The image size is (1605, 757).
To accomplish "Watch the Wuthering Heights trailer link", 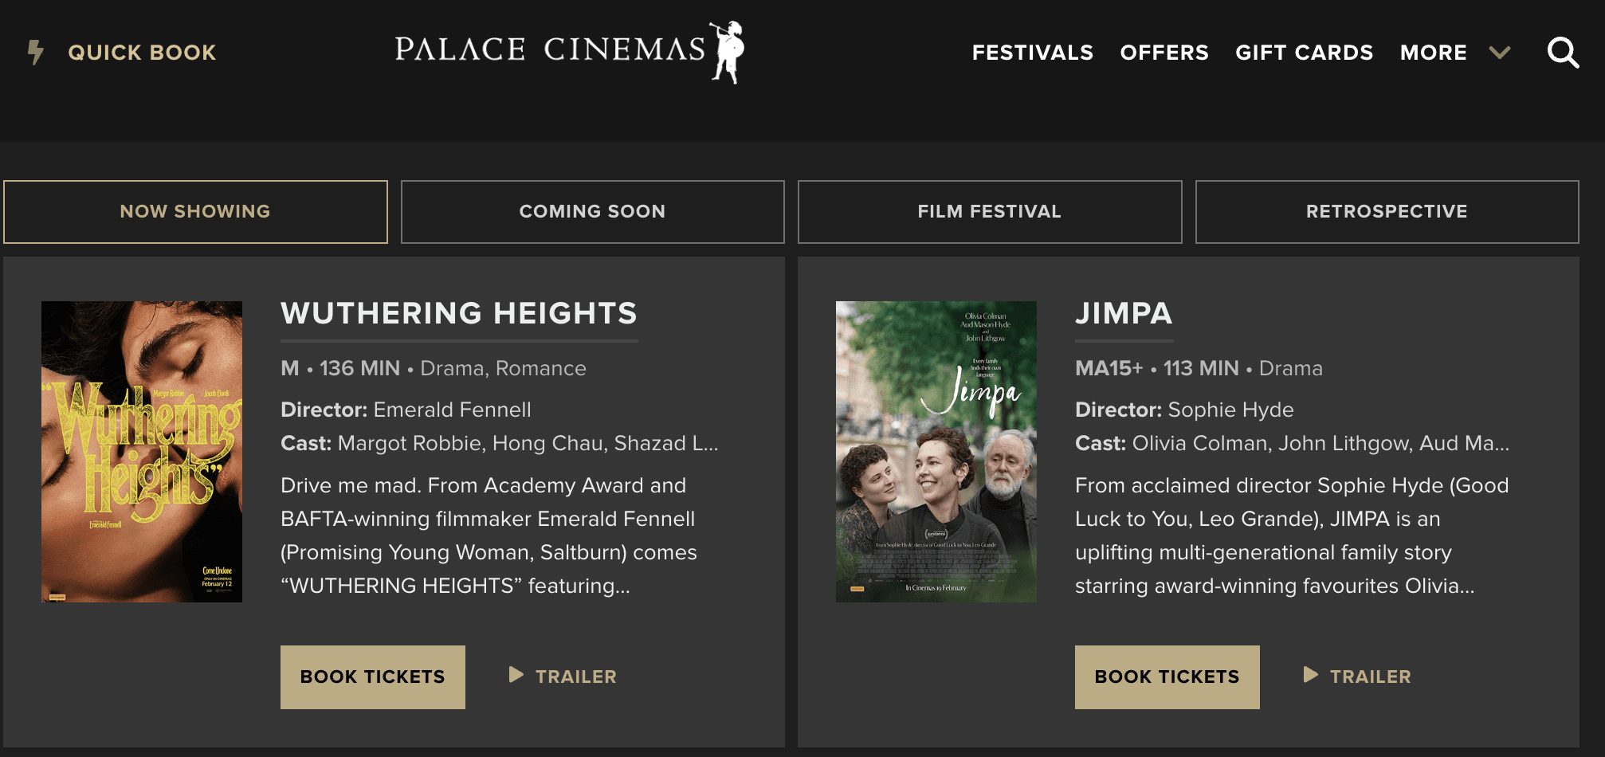I will pos(576,677).
